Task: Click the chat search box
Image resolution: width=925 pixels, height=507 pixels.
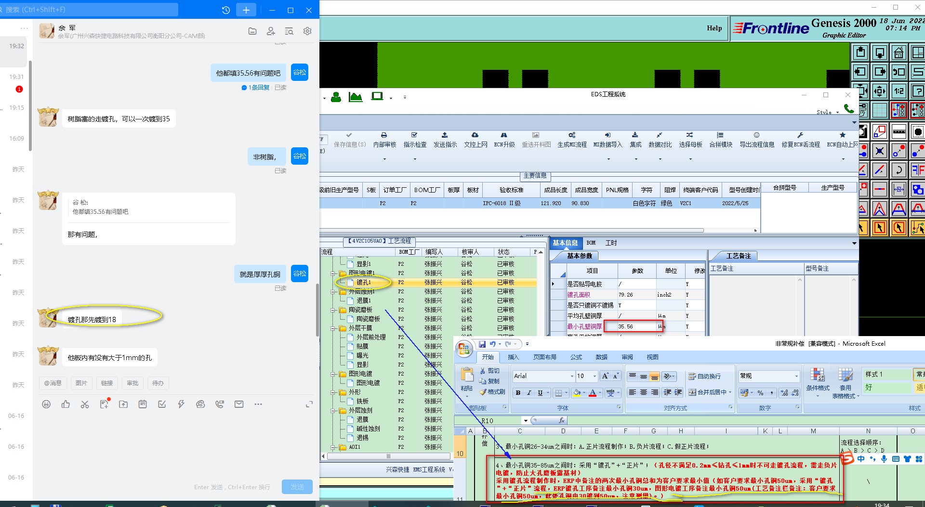Action: [89, 10]
